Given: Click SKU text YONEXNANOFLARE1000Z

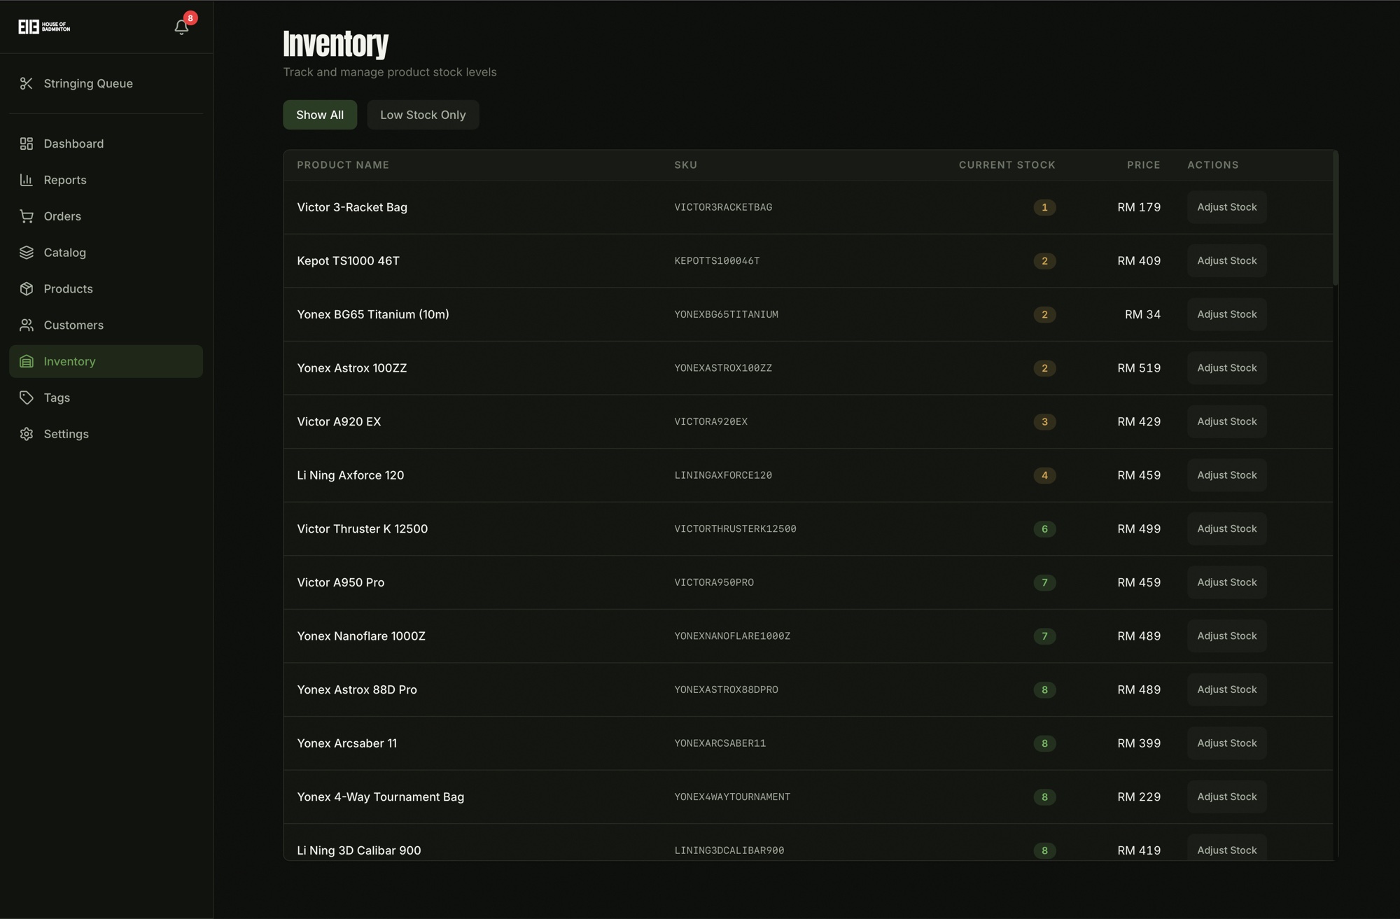Looking at the screenshot, I should point(732,636).
